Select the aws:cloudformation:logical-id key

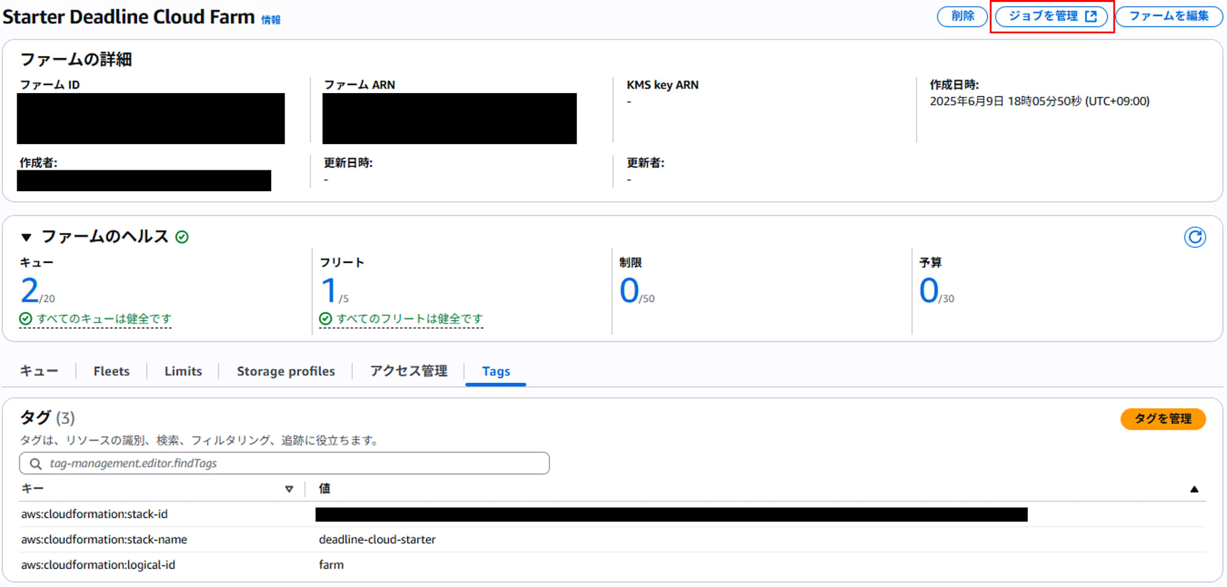(x=98, y=565)
